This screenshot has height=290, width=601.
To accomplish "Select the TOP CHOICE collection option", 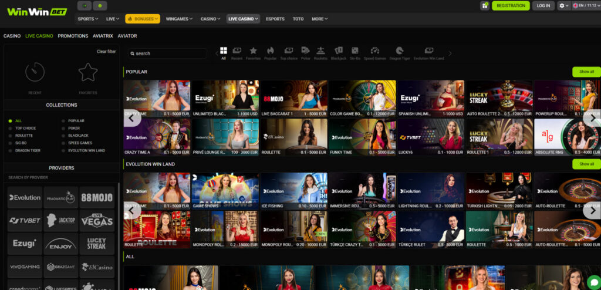I will pos(22,128).
